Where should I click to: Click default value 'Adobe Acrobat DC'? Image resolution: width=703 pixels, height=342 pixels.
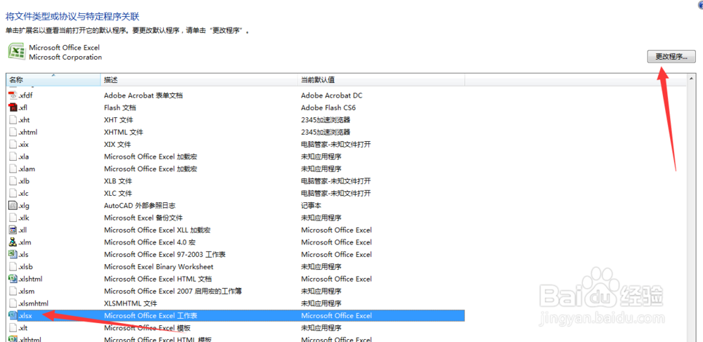332,96
